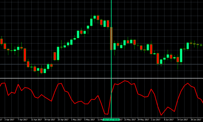Select the tall green candle above 14 Jun 2017

tap(181, 55)
